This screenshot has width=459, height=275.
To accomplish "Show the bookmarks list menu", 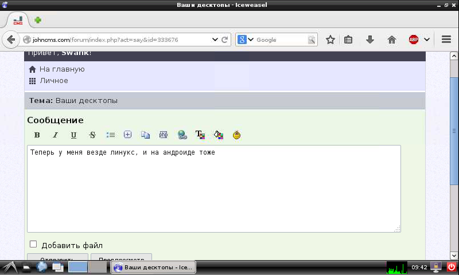I will tap(348, 40).
